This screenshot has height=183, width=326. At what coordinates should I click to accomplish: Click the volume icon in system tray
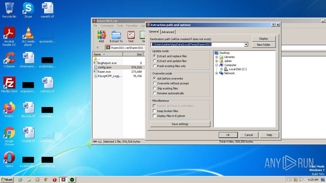[289, 180]
